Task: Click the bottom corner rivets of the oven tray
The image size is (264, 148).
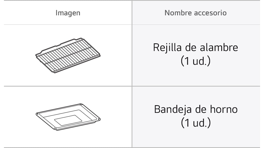Action: (x=55, y=129)
